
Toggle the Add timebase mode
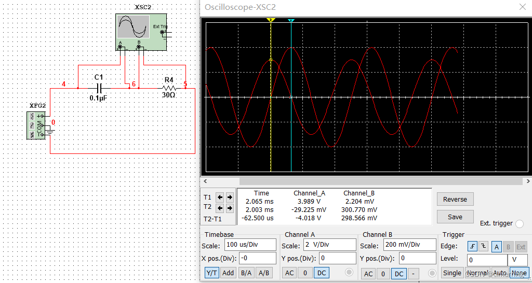point(228,273)
